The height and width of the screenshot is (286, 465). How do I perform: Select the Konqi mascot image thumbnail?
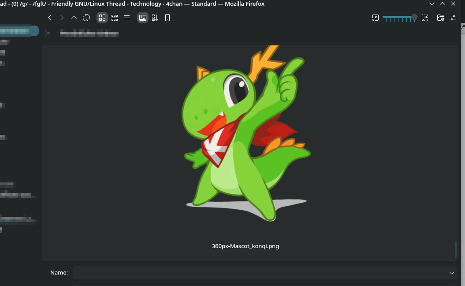click(246, 134)
